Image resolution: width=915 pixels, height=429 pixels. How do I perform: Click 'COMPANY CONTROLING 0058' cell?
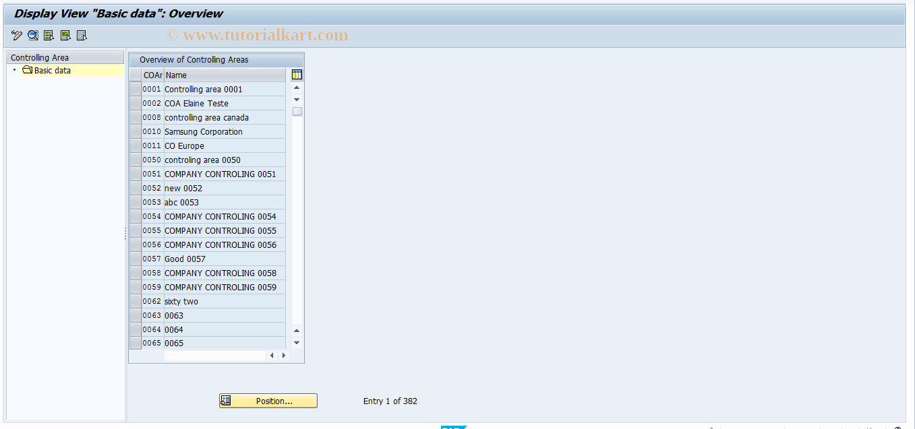pos(225,273)
